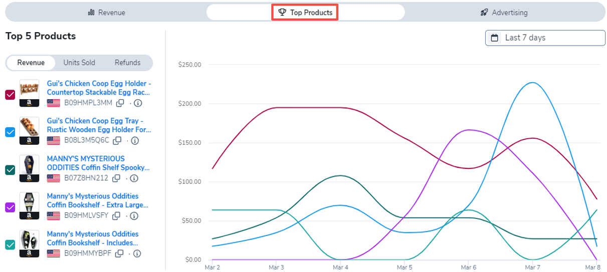Image resolution: width=607 pixels, height=272 pixels.
Task: Open MANNY'S MYSTERIOUS ODDITIES Coffin Shelf link
Action: (98, 163)
